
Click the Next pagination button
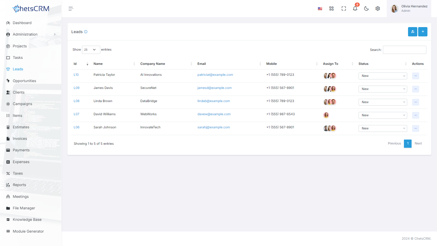click(418, 143)
